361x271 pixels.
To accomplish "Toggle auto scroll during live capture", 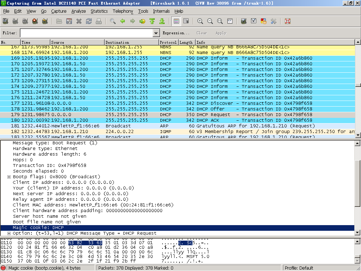I will point(186,21).
